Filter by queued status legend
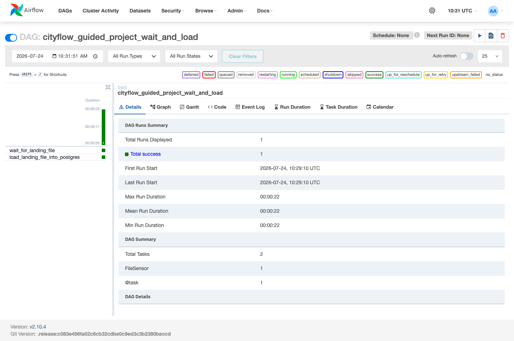This screenshot has width=514, height=341. [x=226, y=74]
